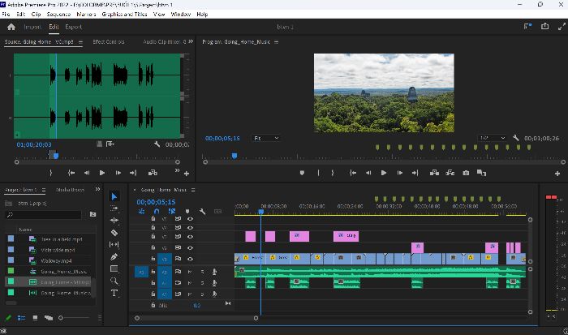Select the Selection tool arrow
Viewport: 568px width, 335px height.
114,196
